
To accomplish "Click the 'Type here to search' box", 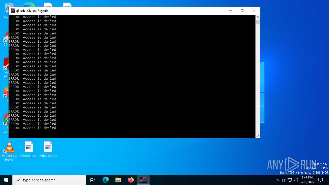I will [49, 180].
